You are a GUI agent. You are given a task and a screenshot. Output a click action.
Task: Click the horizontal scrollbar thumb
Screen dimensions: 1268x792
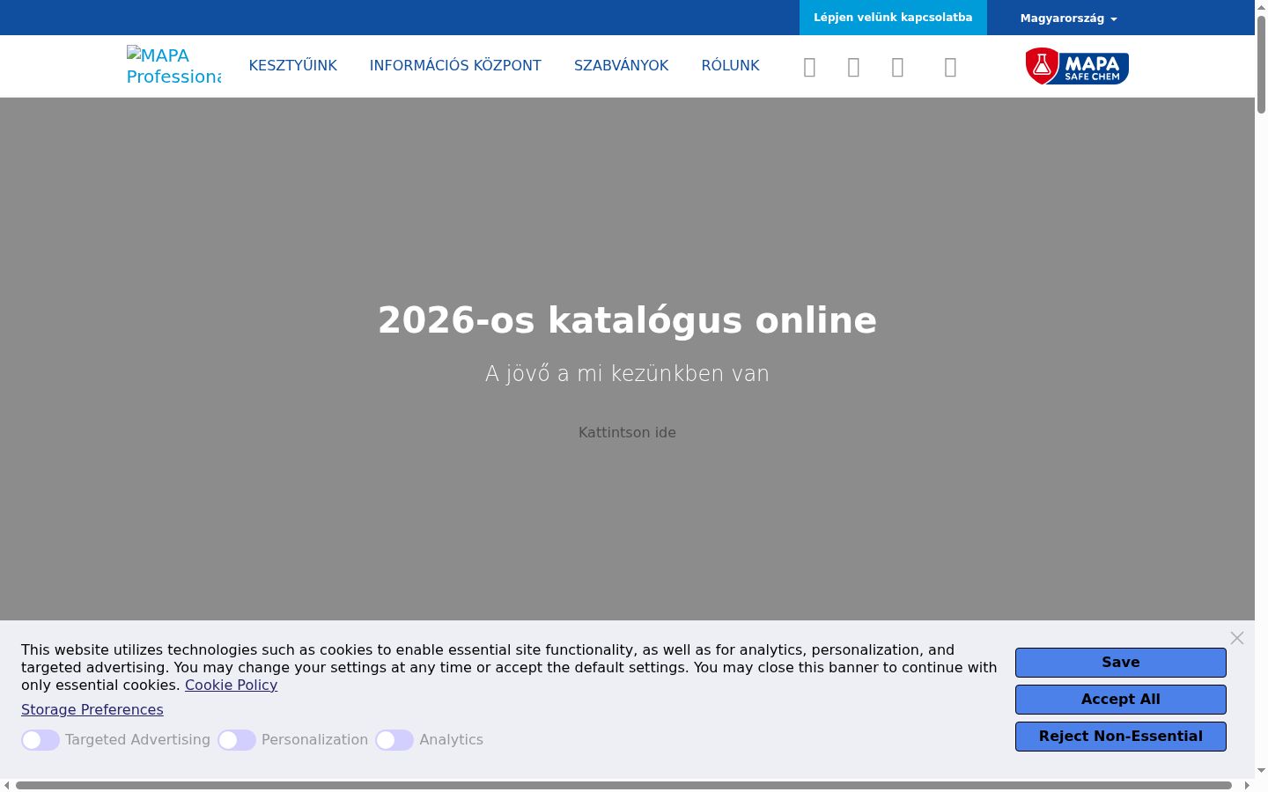point(623,785)
